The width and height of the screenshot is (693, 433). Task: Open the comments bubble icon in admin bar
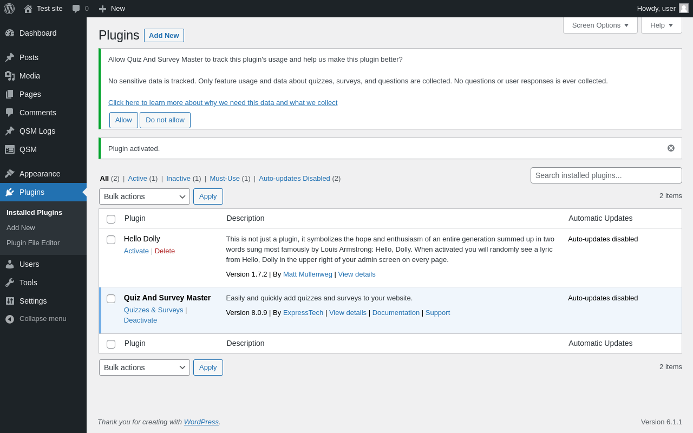pyautogui.click(x=76, y=9)
